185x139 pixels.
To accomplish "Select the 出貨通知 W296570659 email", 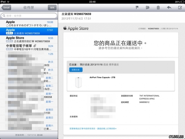I will tap(29, 32).
